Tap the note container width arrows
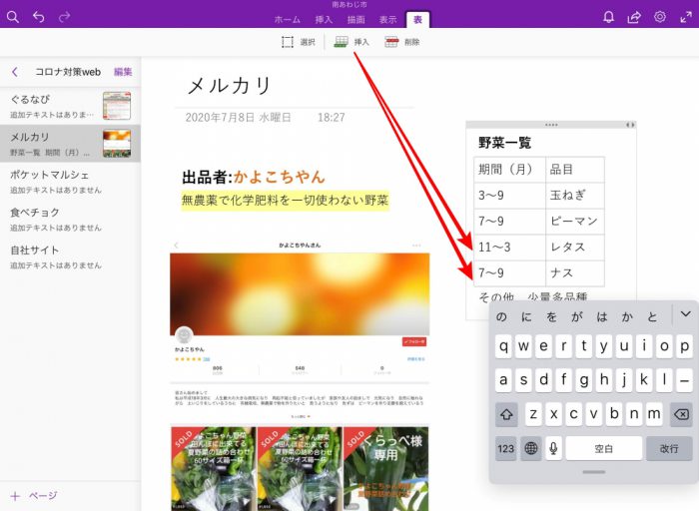This screenshot has width=699, height=511. (630, 125)
